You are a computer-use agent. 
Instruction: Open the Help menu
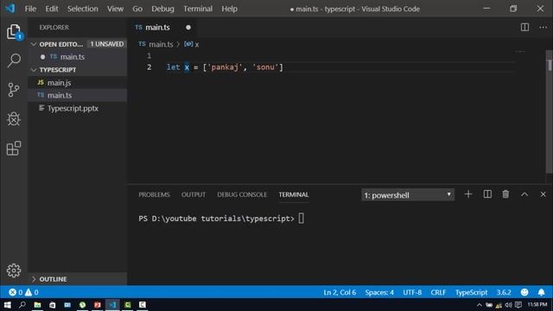point(229,9)
